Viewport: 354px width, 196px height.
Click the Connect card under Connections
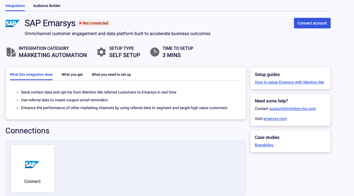pyautogui.click(x=33, y=168)
